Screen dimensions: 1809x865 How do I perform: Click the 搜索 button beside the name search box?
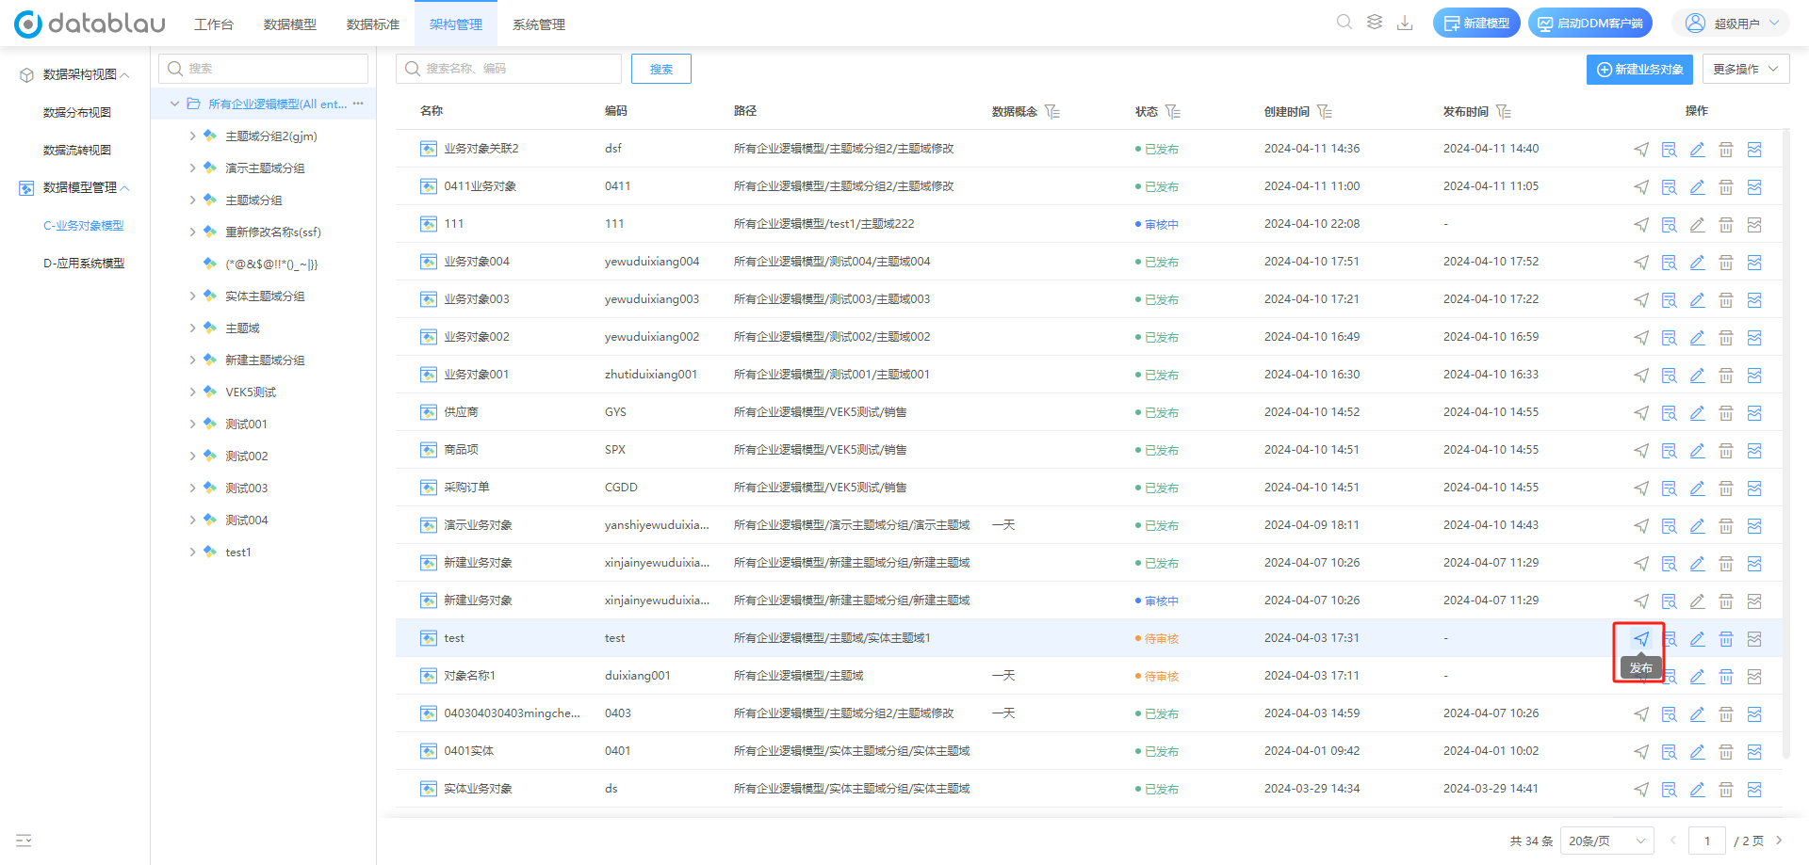661,69
